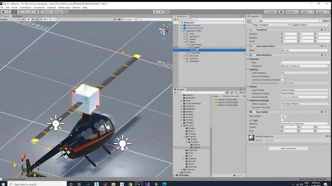
Task: Toggle the Mesh Renderer enabled checkbox
Action: tap(254, 55)
